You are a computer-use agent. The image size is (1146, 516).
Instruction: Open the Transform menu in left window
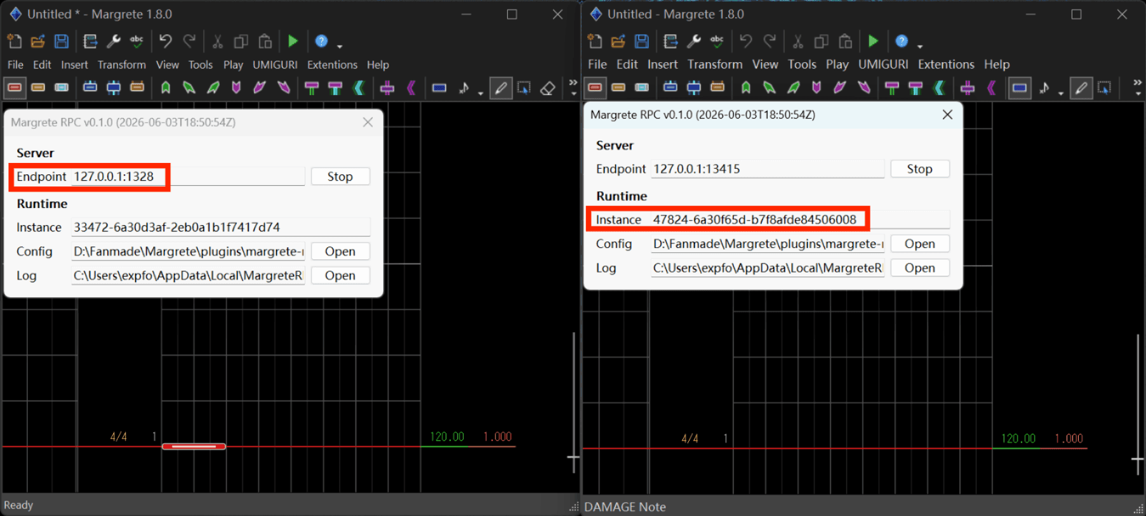[x=122, y=65]
